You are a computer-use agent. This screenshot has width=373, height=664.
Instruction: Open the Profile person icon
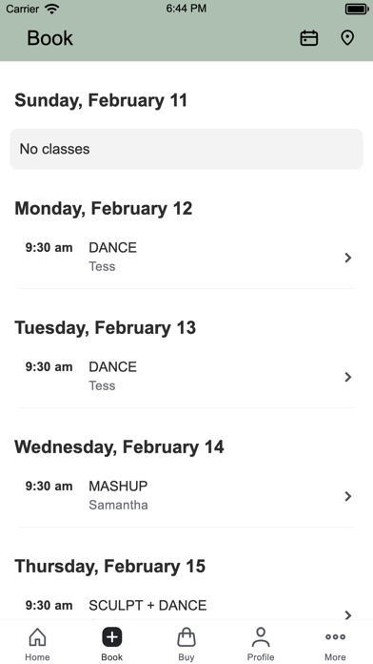point(261,637)
